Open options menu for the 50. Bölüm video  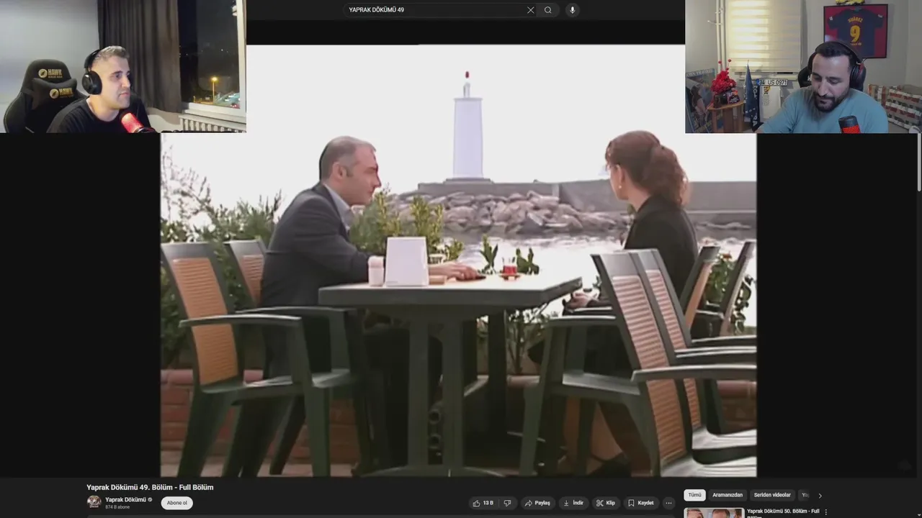click(x=826, y=512)
